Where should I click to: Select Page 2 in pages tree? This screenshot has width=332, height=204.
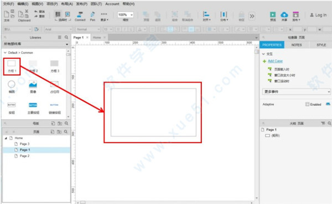[x=24, y=156]
